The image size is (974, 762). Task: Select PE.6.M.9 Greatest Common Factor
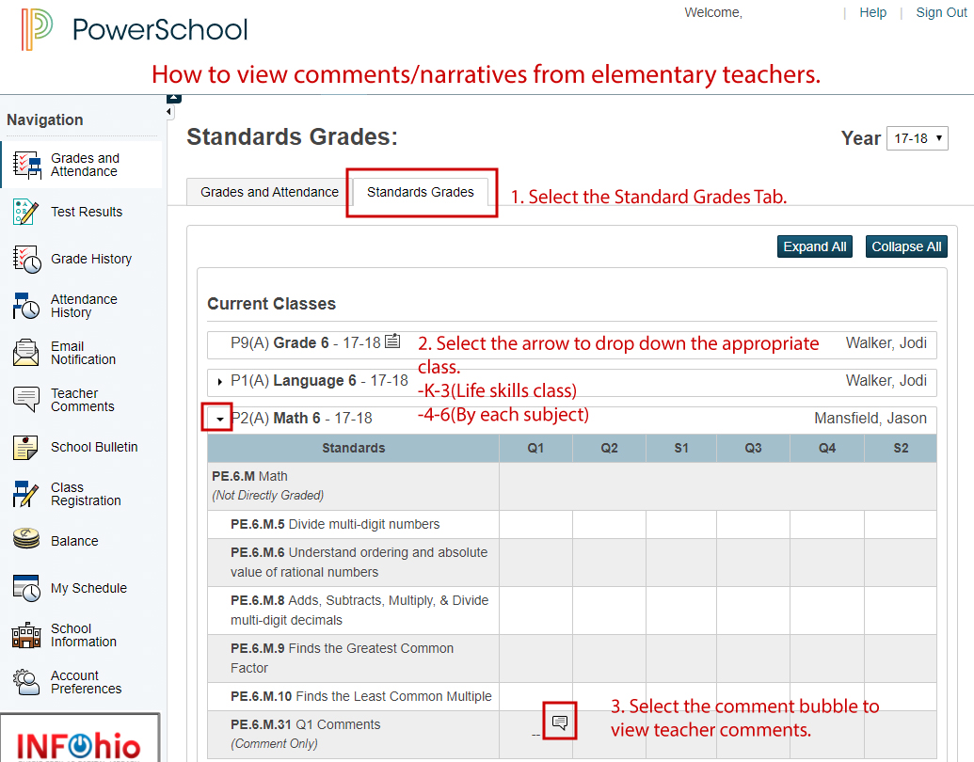coord(571,659)
